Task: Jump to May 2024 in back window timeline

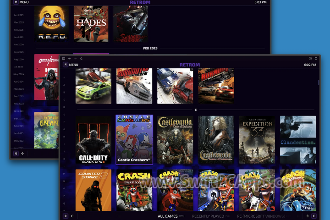Action: (x=19, y=74)
